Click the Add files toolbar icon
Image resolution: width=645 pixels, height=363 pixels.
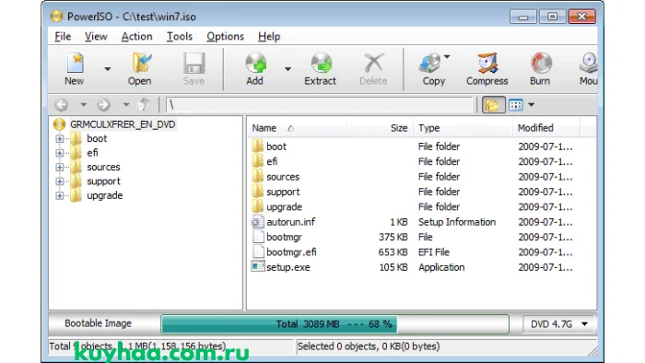255,68
